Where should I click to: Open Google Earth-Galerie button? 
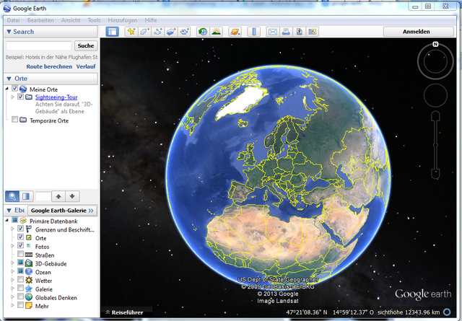click(x=62, y=210)
